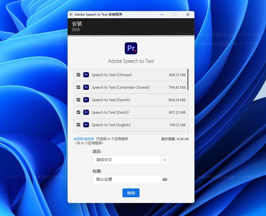Click the 800.13 MB size value
Screen dimensions: 266x216
pyautogui.click(x=177, y=75)
